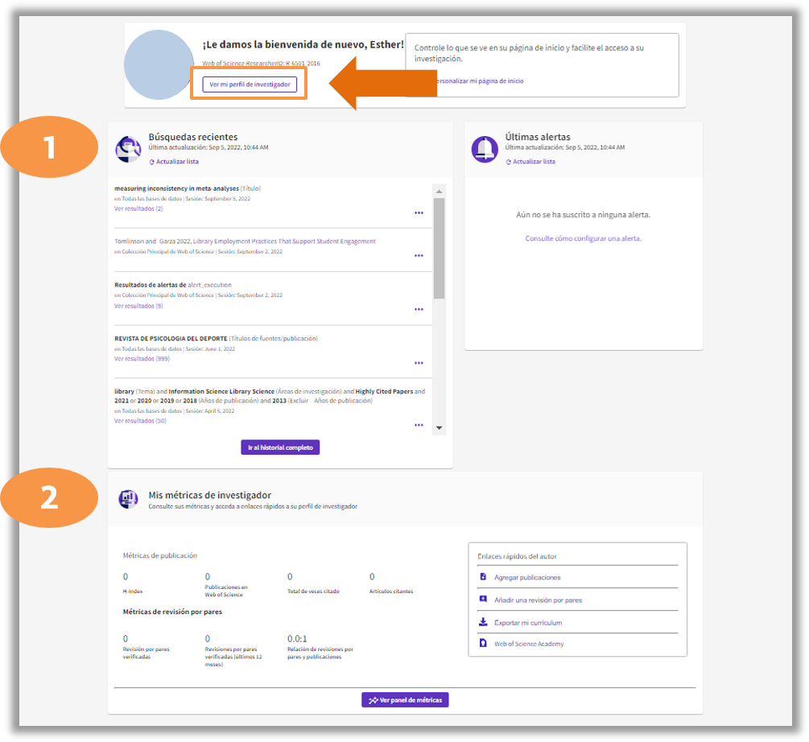The image size is (809, 742).
Task: Go to full search history
Action: click(280, 447)
